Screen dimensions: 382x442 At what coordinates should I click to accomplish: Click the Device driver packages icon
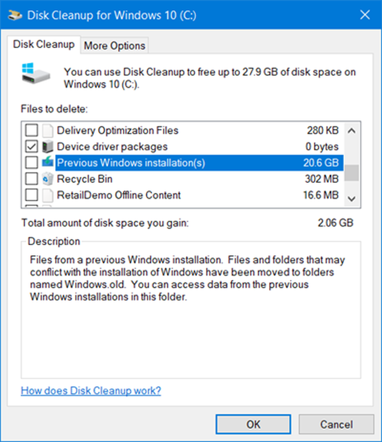48,147
